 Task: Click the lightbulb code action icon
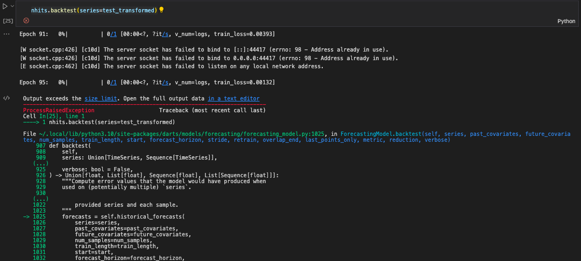click(161, 10)
